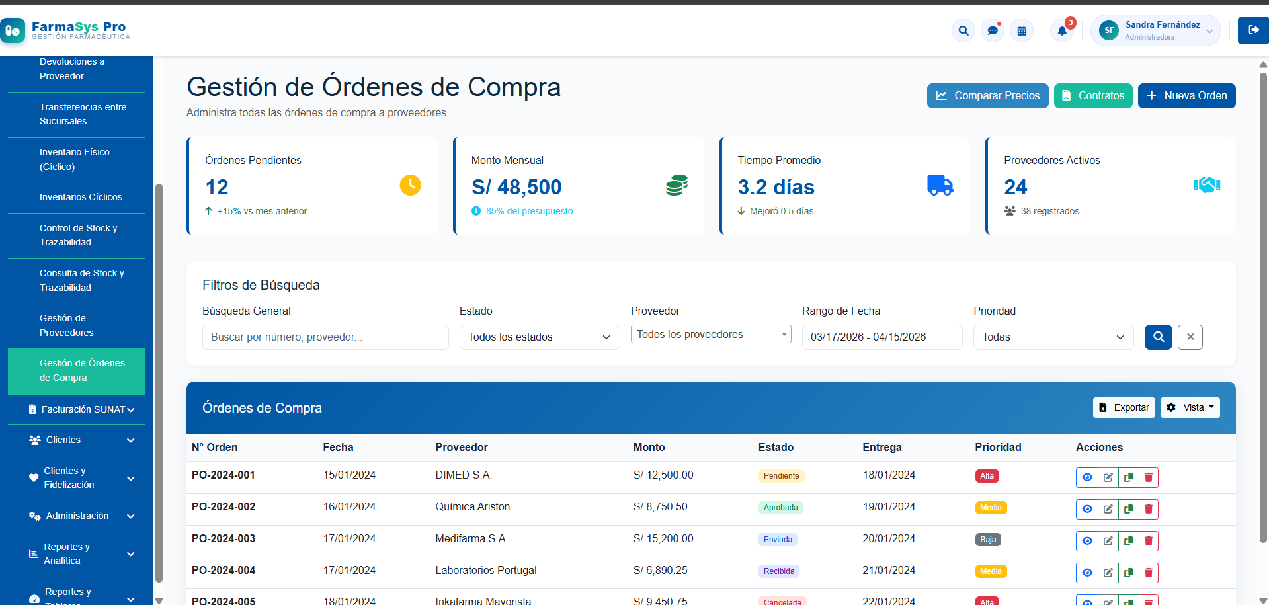Open Comparar Precios
1269x605 pixels.
pos(987,95)
